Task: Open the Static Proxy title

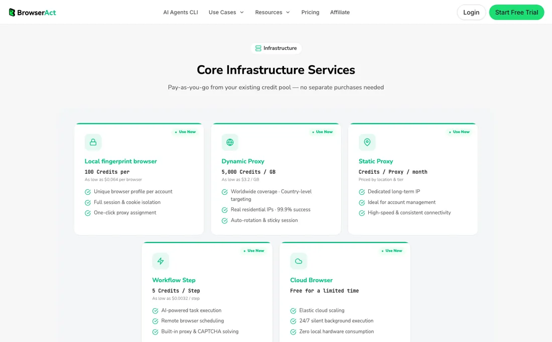Action: pos(376,161)
